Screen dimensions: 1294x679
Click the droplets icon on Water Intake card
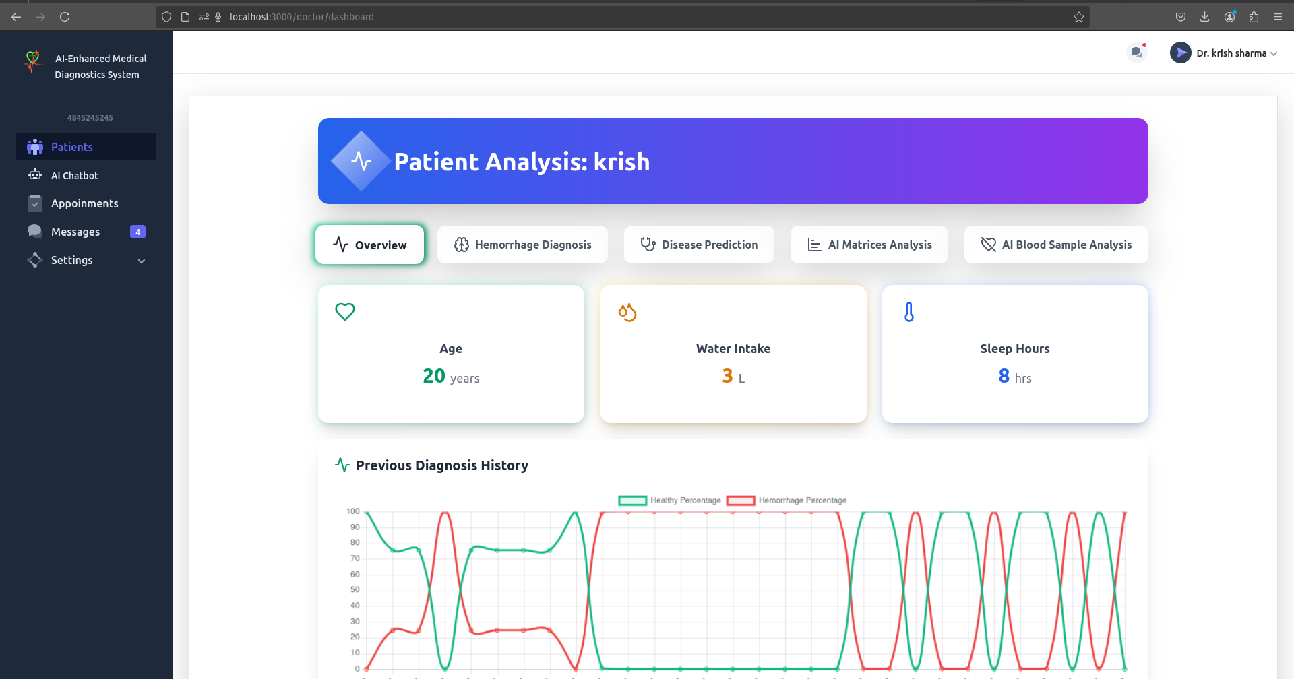click(627, 312)
